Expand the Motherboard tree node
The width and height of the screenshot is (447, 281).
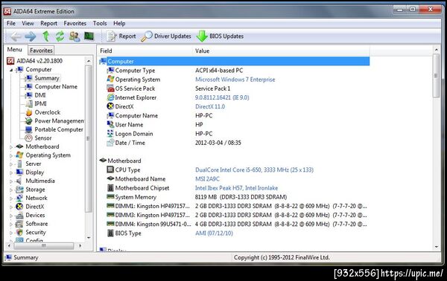pos(11,147)
